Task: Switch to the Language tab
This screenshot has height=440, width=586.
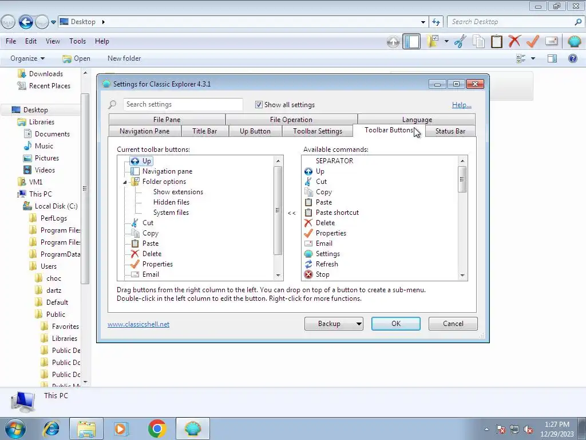Action: [417, 120]
